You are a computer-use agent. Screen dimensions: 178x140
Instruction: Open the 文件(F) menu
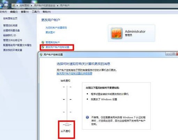pos(3,12)
